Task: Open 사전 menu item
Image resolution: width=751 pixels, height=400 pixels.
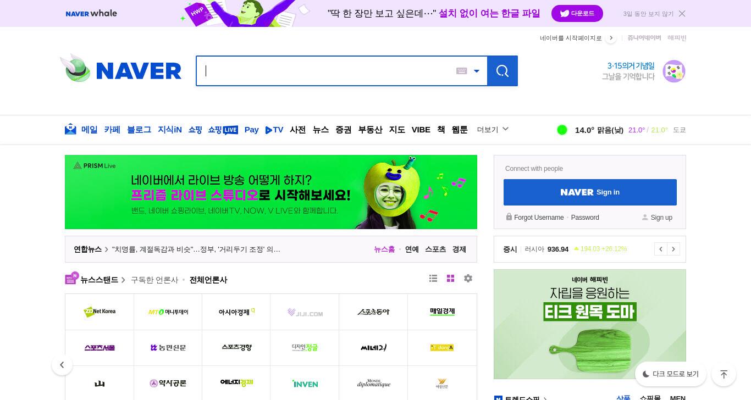Action: coord(298,130)
